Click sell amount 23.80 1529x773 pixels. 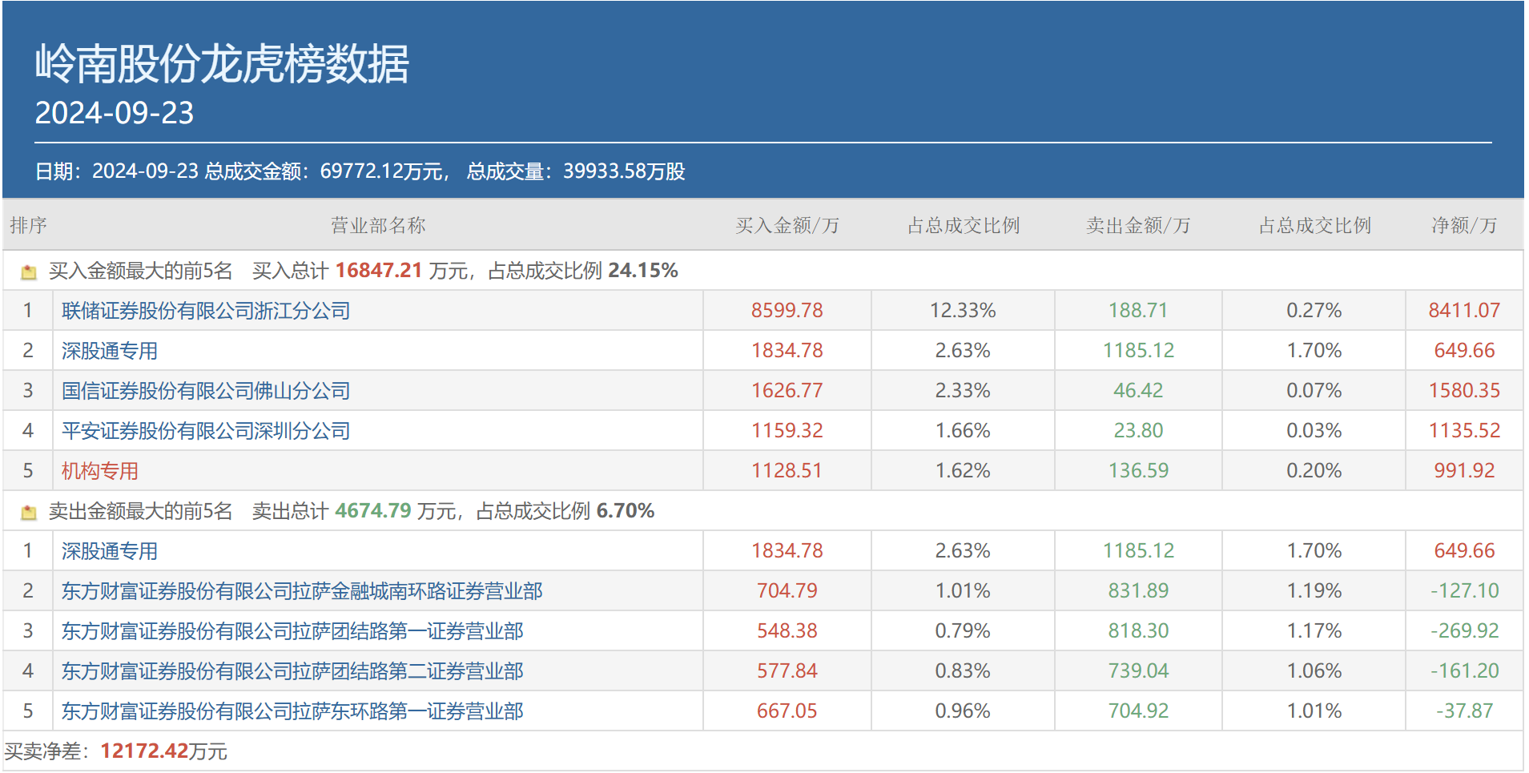pyautogui.click(x=1138, y=431)
